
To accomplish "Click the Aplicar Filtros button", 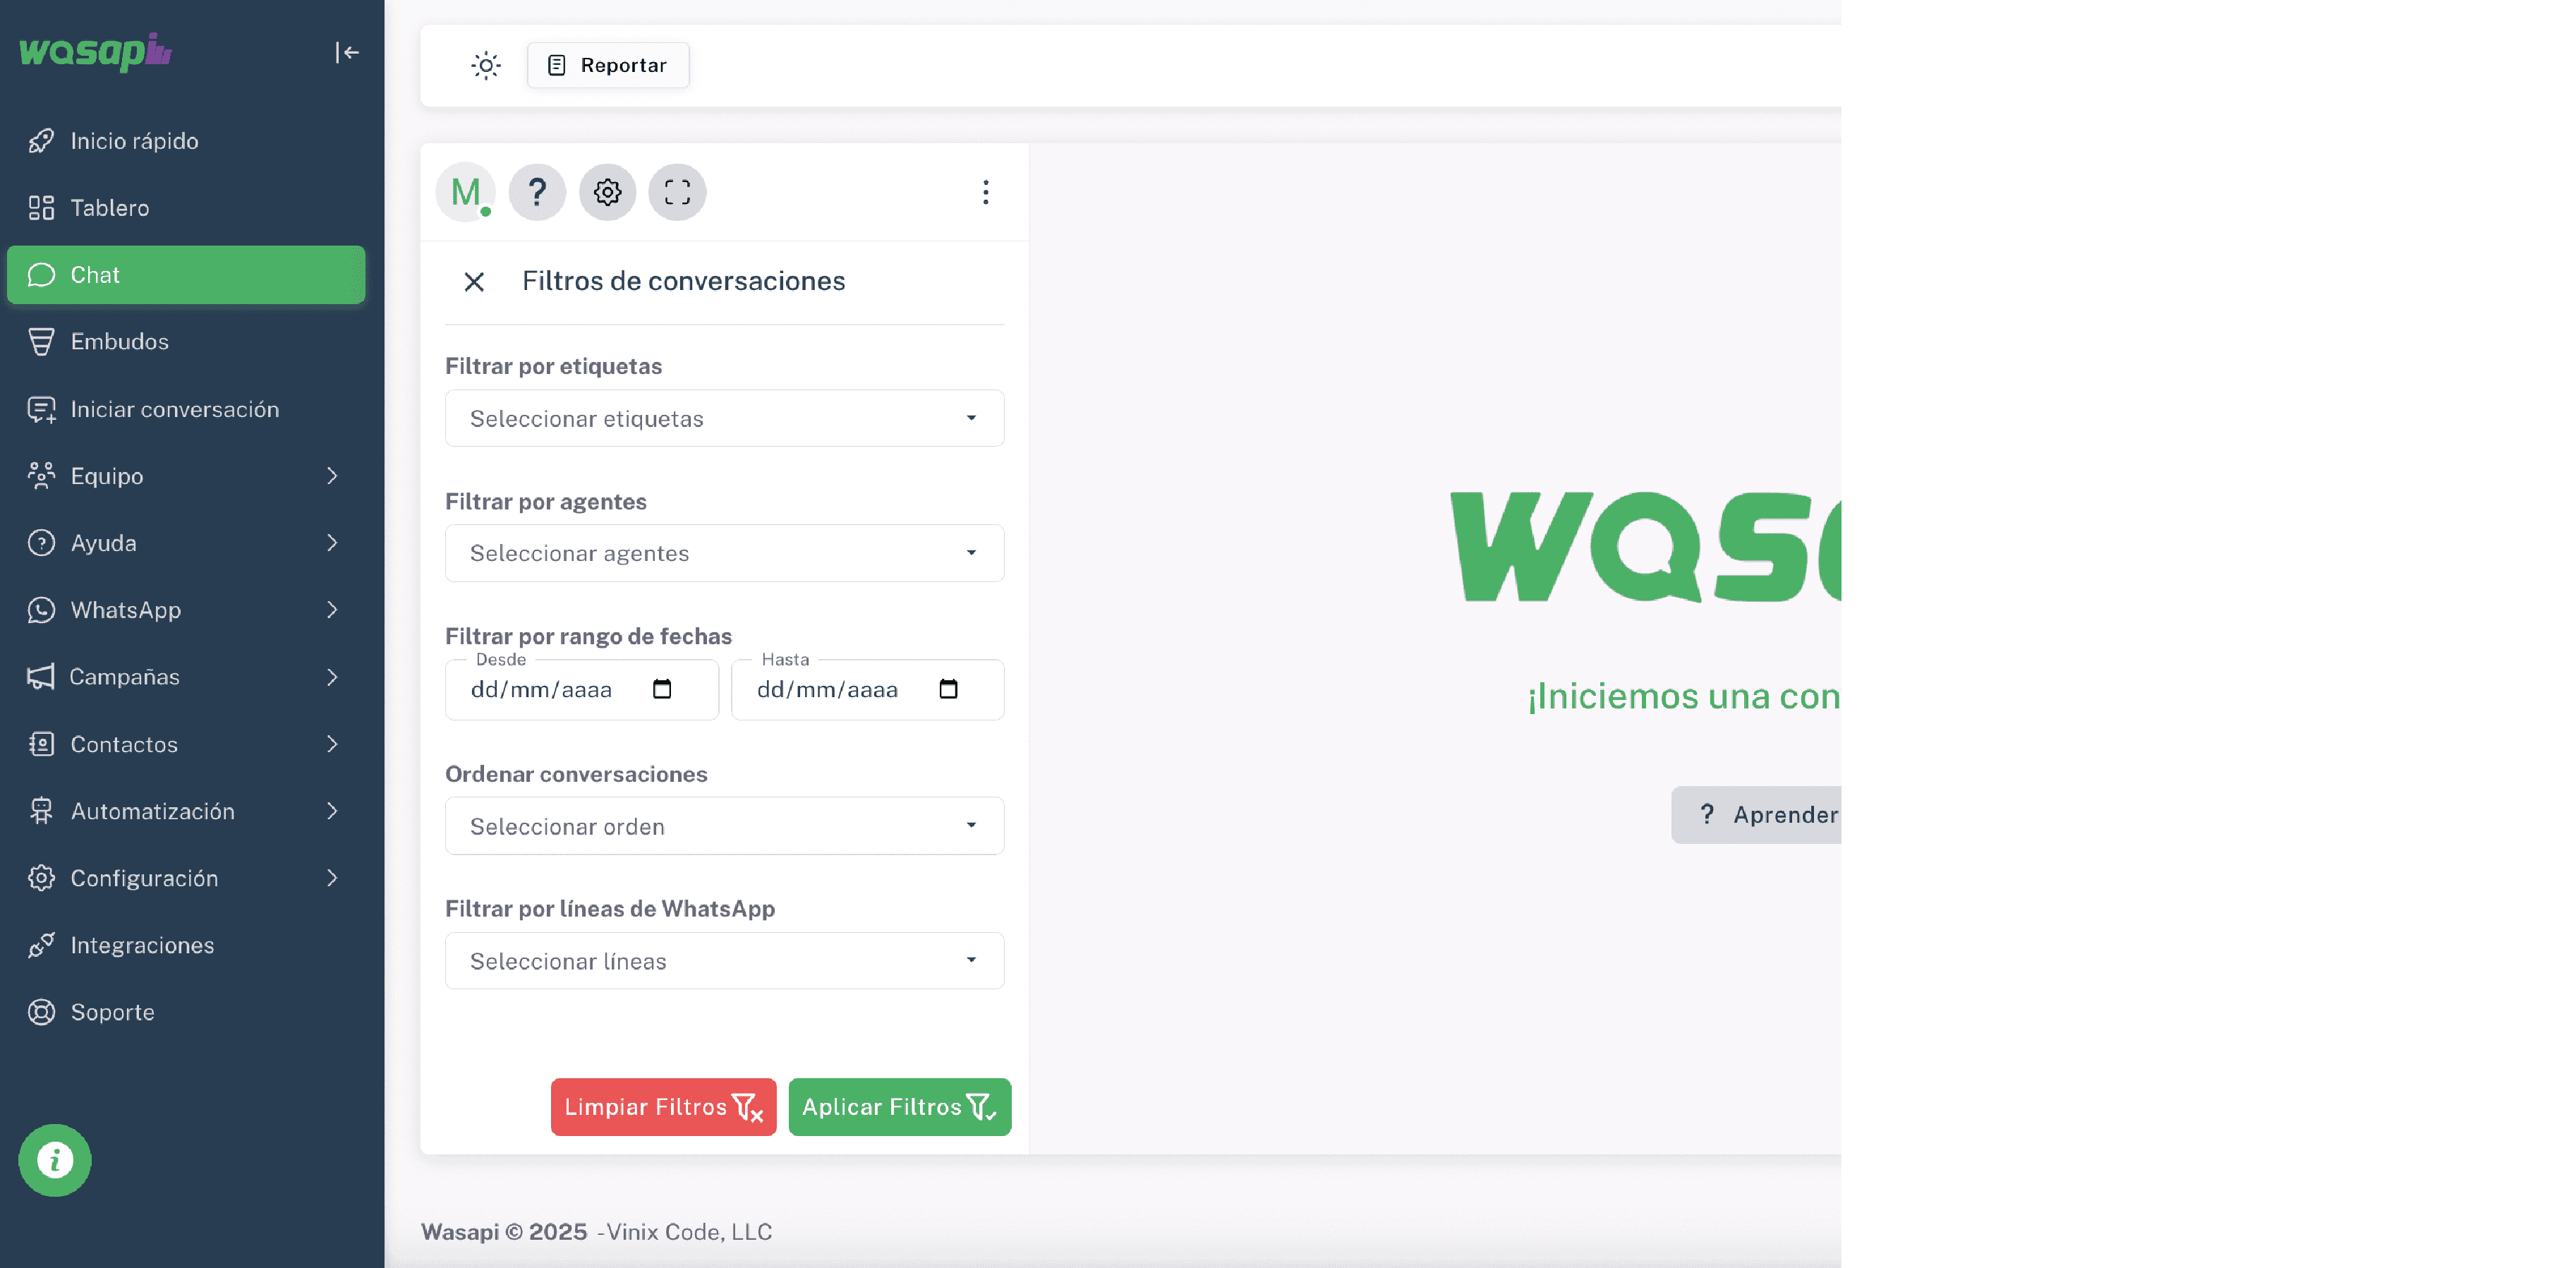I will pyautogui.click(x=900, y=1107).
